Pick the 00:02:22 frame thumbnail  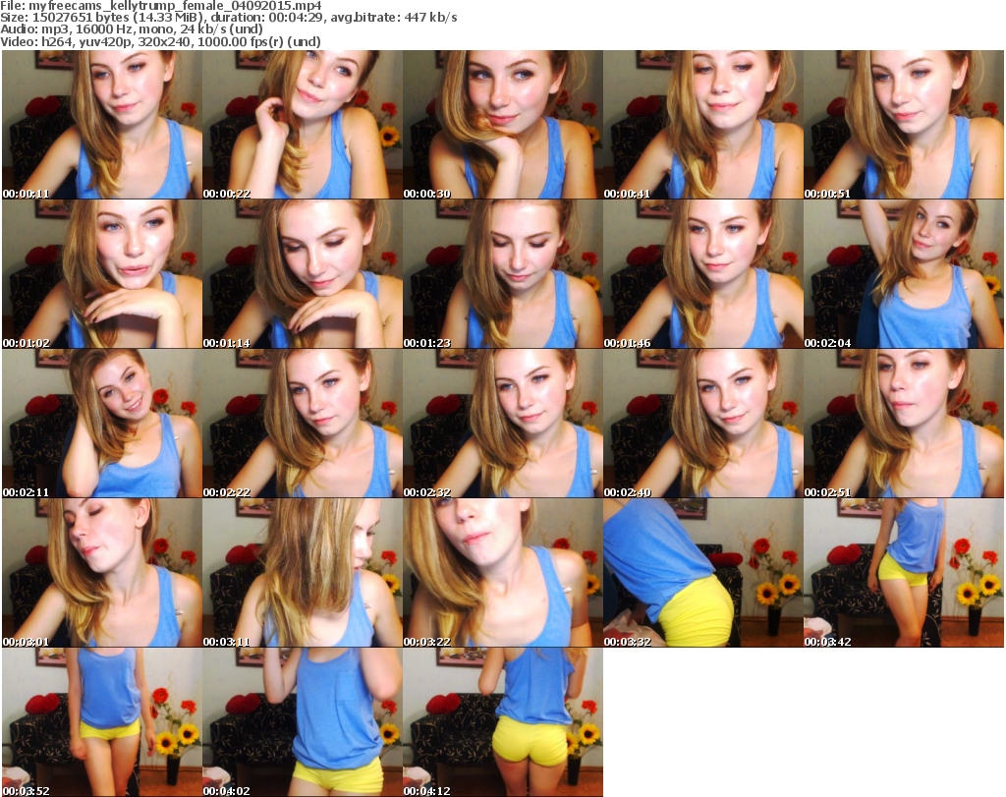click(x=303, y=424)
